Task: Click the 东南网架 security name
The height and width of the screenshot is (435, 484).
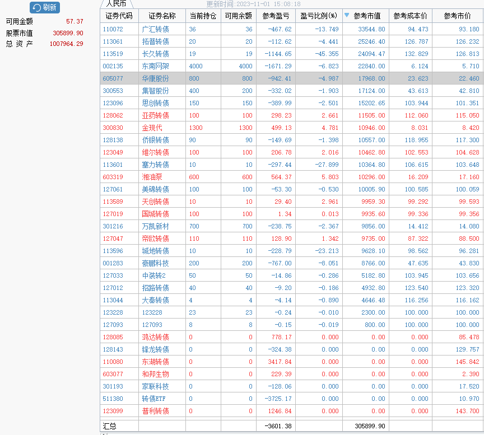Action: [155, 66]
